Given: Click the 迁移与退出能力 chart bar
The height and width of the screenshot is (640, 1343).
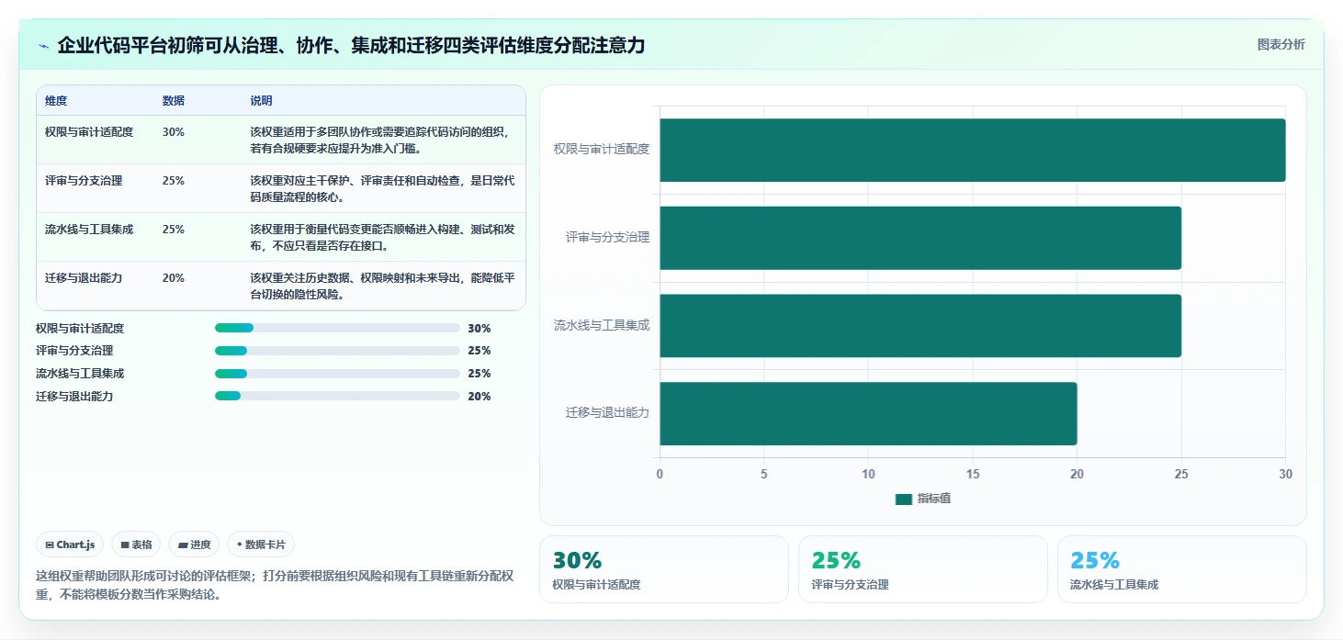Looking at the screenshot, I should point(868,413).
